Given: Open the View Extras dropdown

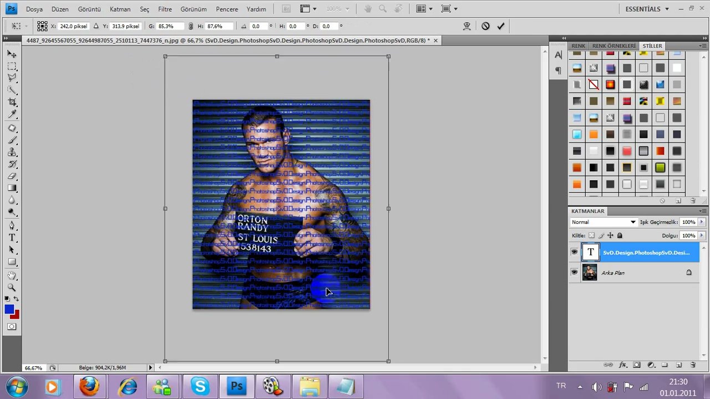Looking at the screenshot, I should point(308,9).
